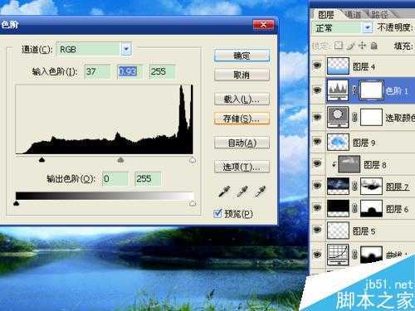The image size is (415, 311).
Task: Click the 存储(S)... button
Action: tap(242, 119)
